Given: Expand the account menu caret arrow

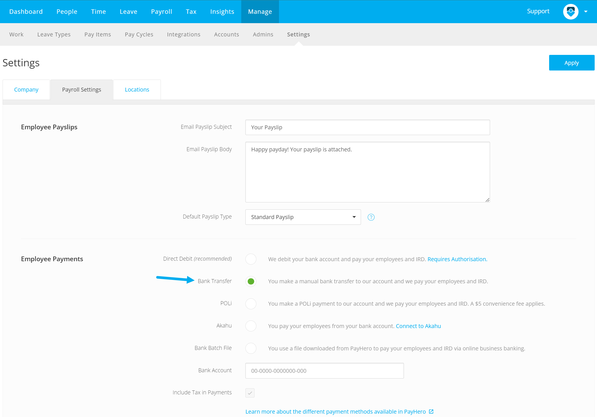Looking at the screenshot, I should (586, 12).
